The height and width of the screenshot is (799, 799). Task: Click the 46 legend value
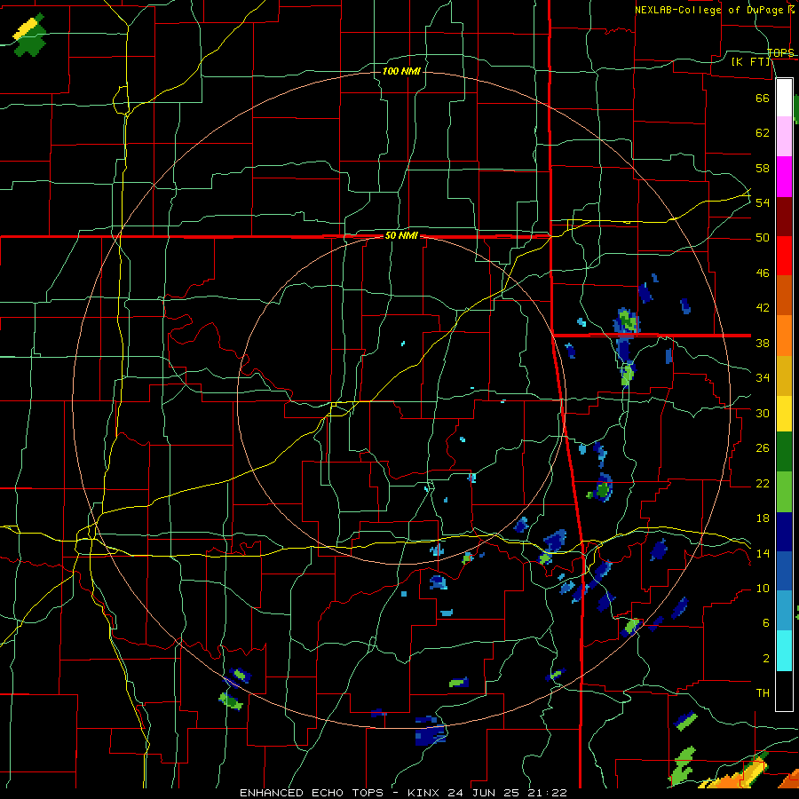[x=763, y=273]
